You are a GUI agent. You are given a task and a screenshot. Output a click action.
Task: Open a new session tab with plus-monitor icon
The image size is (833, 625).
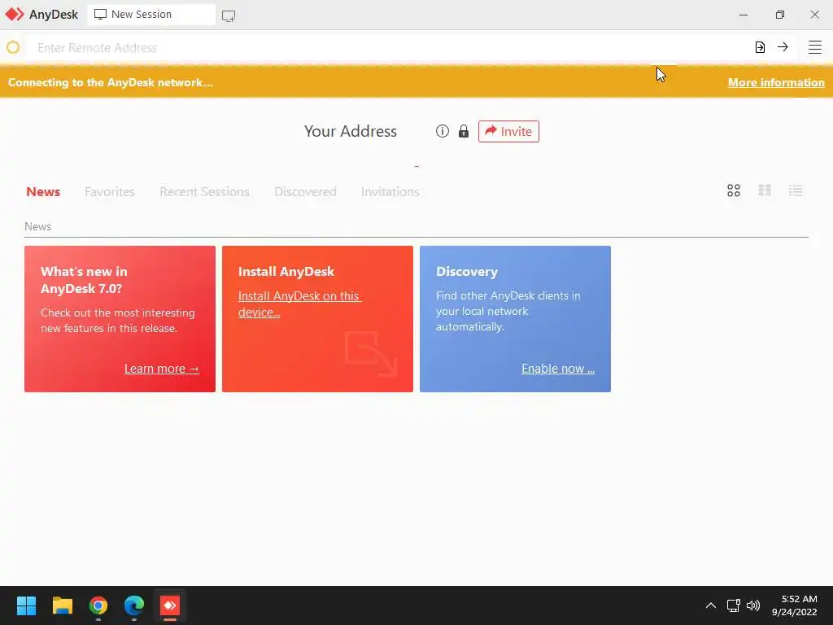[x=229, y=16]
